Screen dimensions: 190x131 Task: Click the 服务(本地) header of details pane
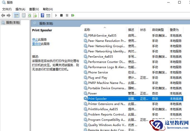pyautogui.click(x=46, y=24)
